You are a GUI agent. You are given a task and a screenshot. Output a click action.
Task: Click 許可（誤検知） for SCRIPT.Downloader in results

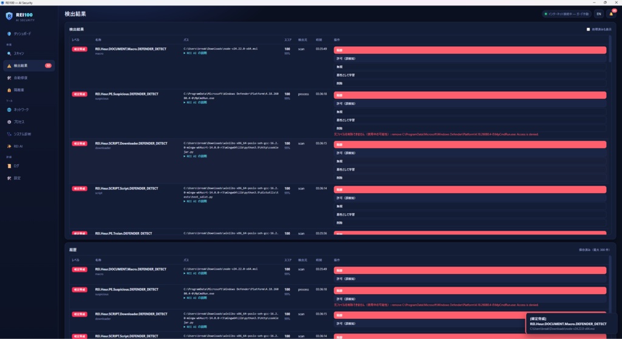[x=470, y=153]
